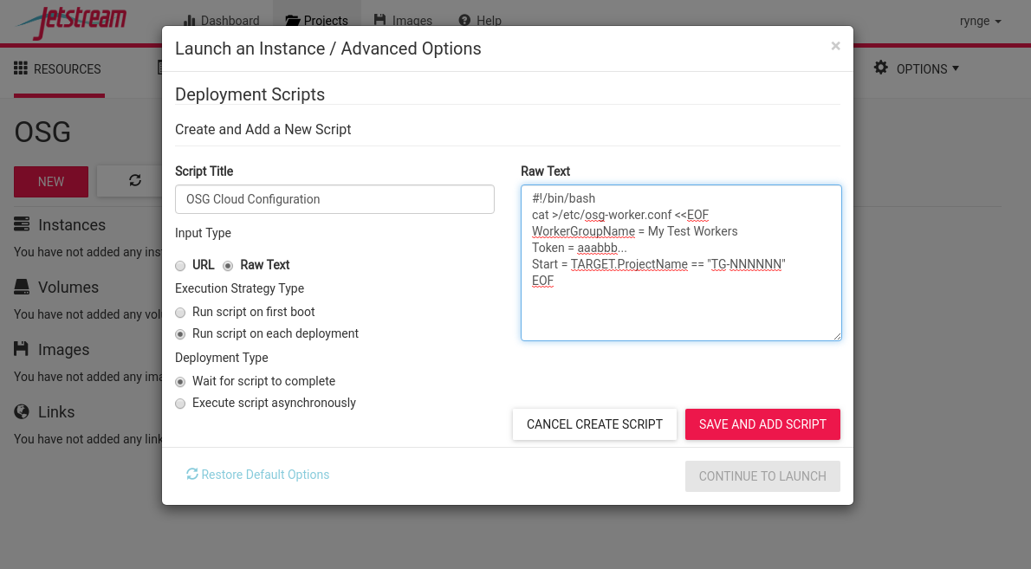Image resolution: width=1031 pixels, height=569 pixels.
Task: Click CONTINUE TO LAUNCH button
Action: click(x=762, y=476)
